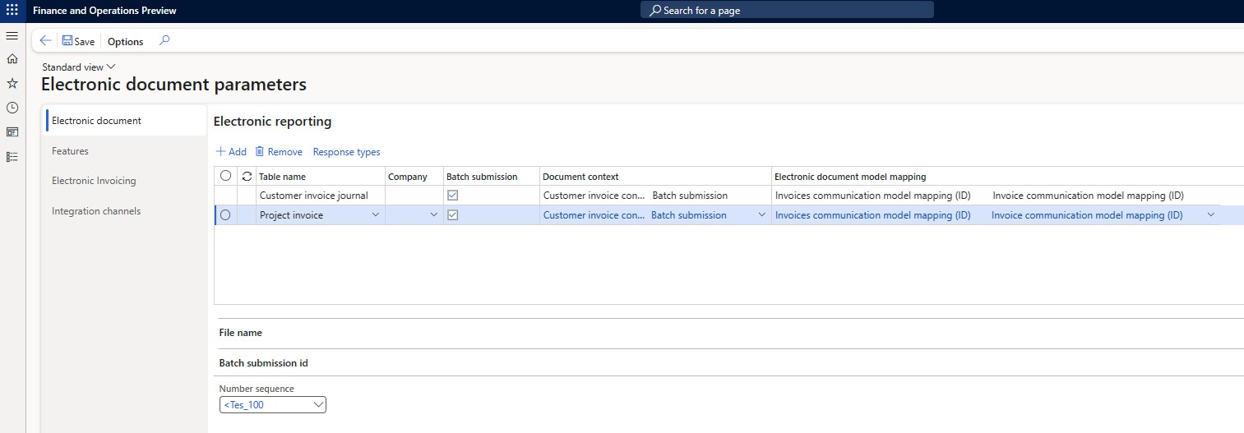
Task: Save the electronic document parameters
Action: point(78,41)
